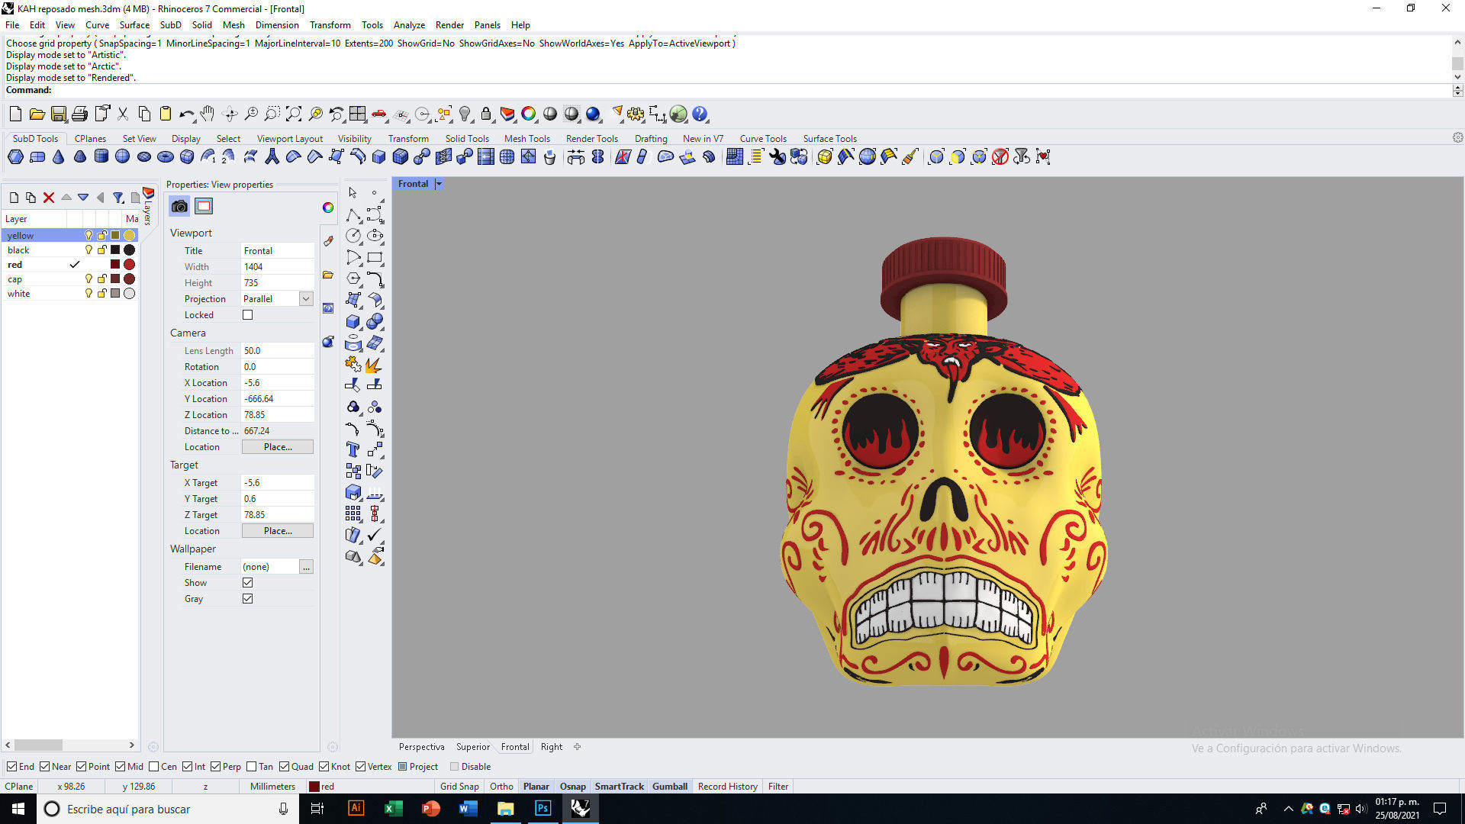Add a new viewport tab with plus icon

click(577, 747)
